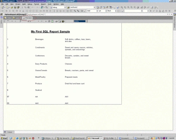
Task: Click the Cheeses description text
Action: click(68, 64)
